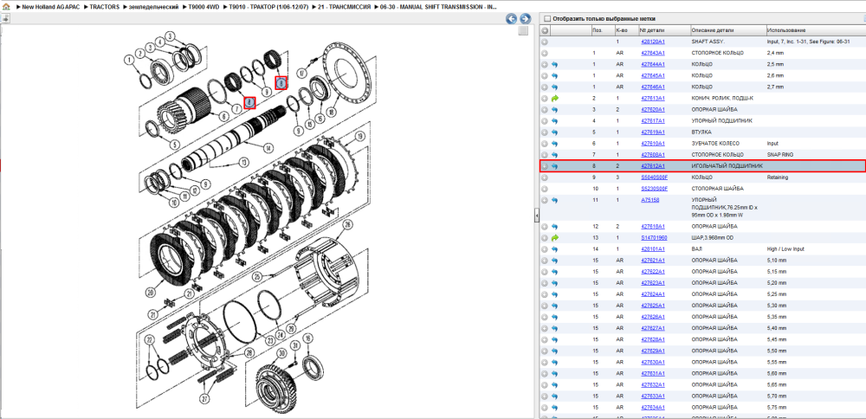This screenshot has height=419, width=866.
Task: Click blue replacement arrow for part 427644A1
Action: point(554,65)
